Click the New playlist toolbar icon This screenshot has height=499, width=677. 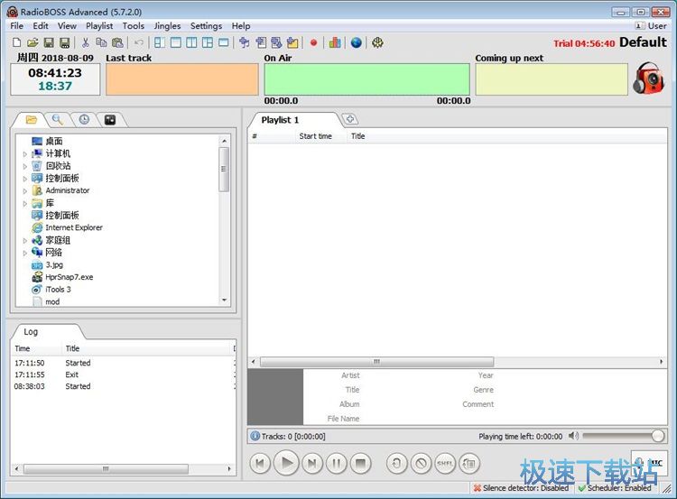(16, 42)
